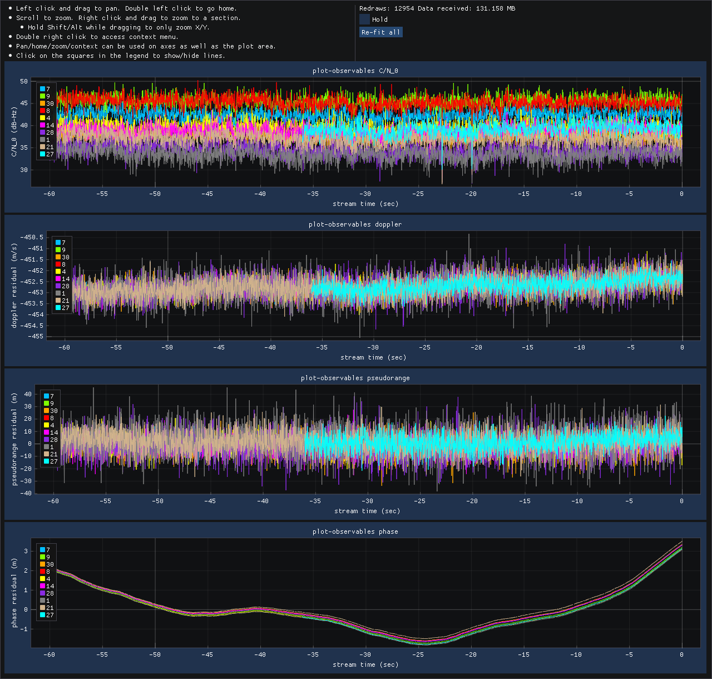Click the C/N_0 (dB-Hz) y-axis label
Viewport: 712px width, 679px height.
click(x=14, y=132)
